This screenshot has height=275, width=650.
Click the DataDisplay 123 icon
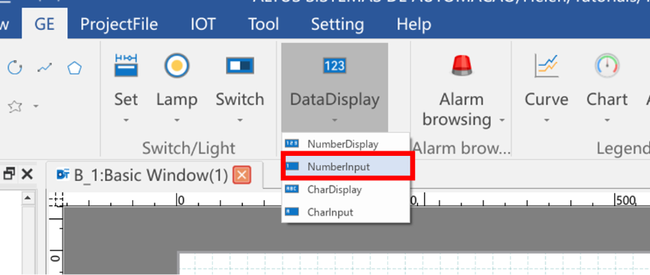point(335,66)
